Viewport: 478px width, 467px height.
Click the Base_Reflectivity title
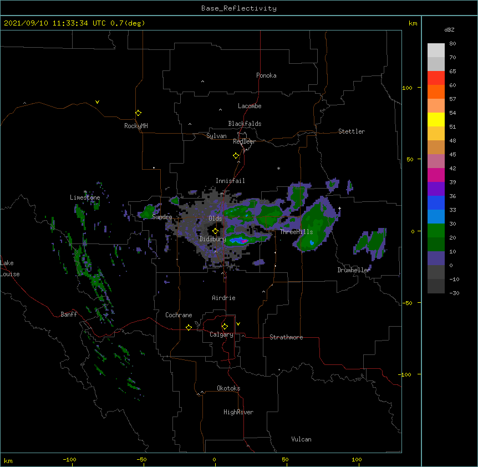pos(239,8)
